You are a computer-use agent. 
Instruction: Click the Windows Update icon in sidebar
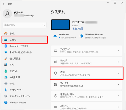6,102
